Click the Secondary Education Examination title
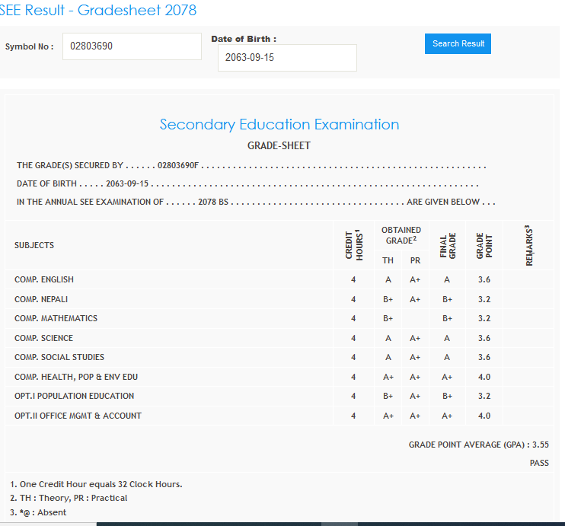Viewport: 565px width, 526px height. pos(279,125)
